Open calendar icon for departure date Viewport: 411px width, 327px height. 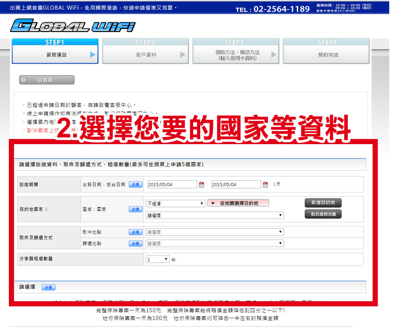pos(201,184)
